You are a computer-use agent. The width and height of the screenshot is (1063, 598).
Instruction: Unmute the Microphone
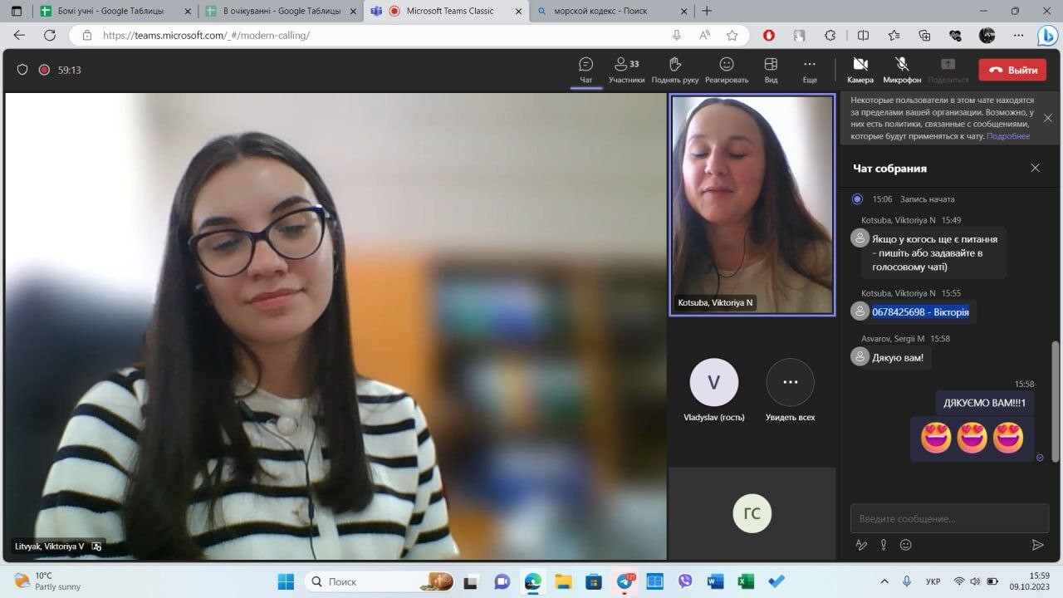coord(902,70)
